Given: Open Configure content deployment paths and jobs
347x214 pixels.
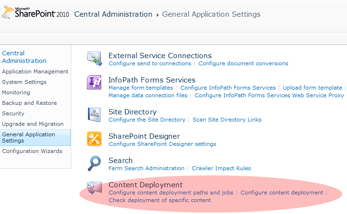Looking at the screenshot, I should pyautogui.click(x=171, y=193).
